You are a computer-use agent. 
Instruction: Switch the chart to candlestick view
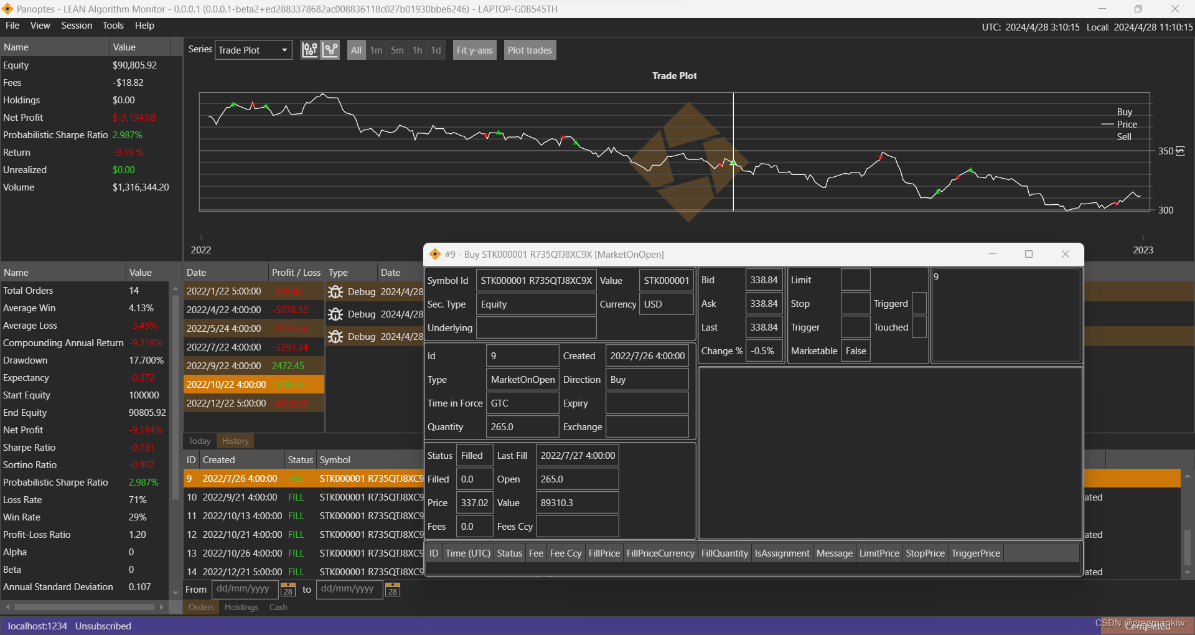(x=310, y=50)
